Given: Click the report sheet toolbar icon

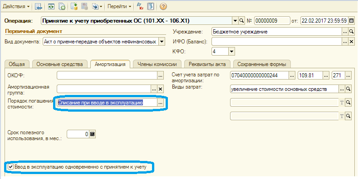Looking at the screenshot, I should coord(151,7).
